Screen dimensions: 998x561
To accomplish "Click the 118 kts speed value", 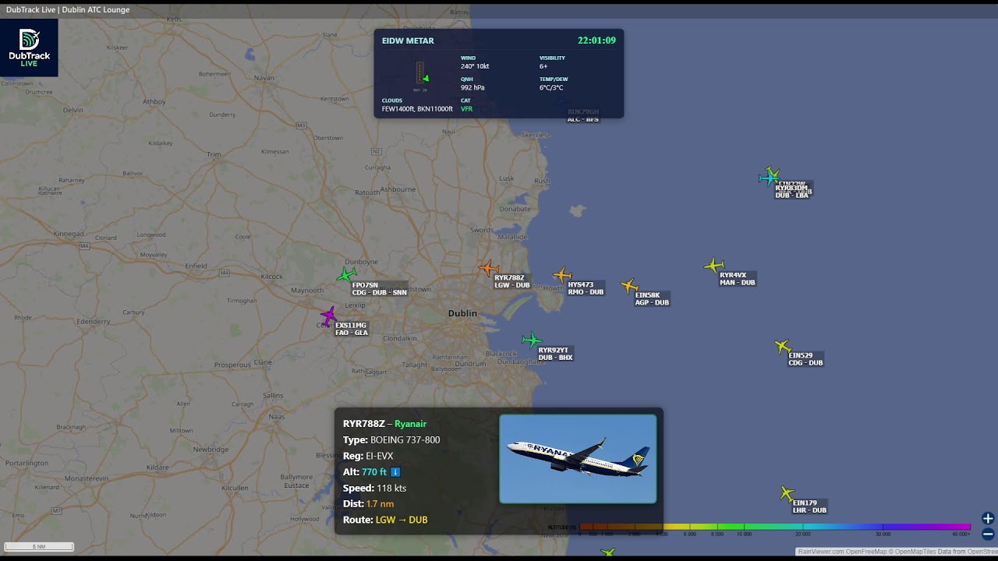I will click(x=391, y=489).
